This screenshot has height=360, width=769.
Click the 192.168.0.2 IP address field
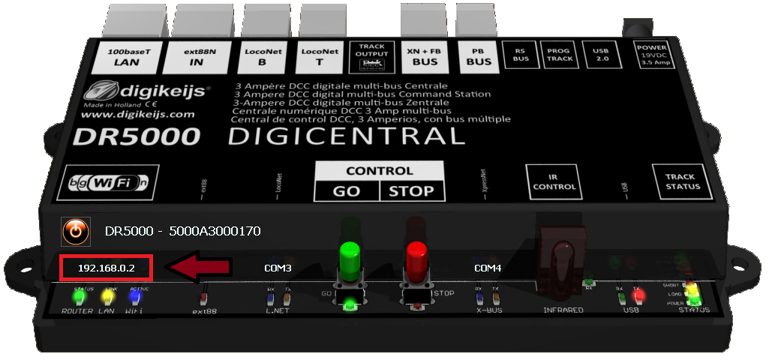coord(107,267)
